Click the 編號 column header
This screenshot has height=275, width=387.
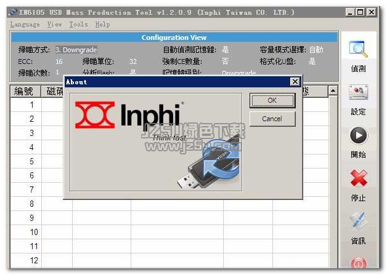pyautogui.click(x=25, y=92)
